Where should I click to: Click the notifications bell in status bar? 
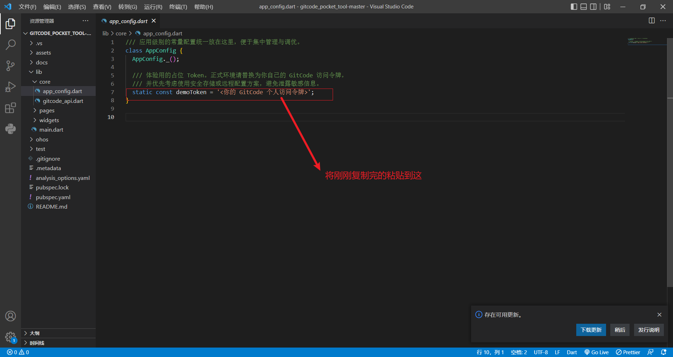[664, 352]
